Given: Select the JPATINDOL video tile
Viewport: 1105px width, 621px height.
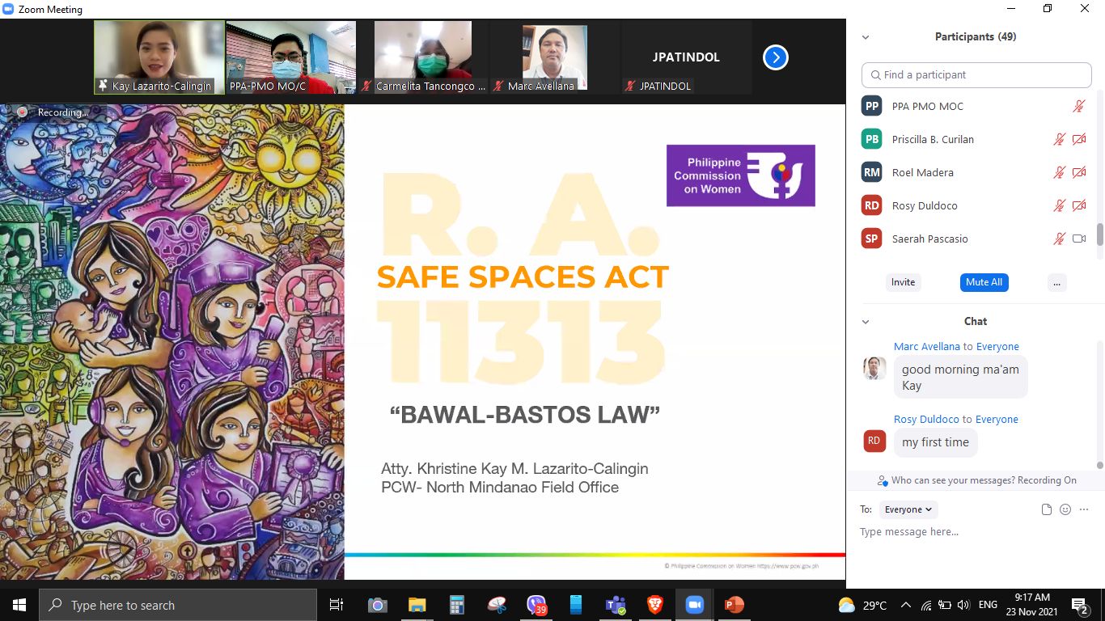Looking at the screenshot, I should (686, 57).
